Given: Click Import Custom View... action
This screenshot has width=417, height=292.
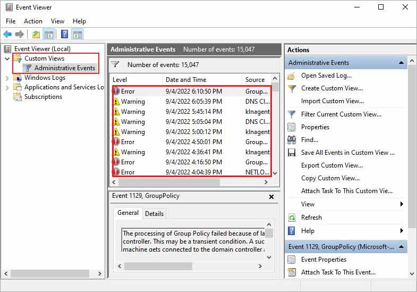Looking at the screenshot, I should pos(332,101).
